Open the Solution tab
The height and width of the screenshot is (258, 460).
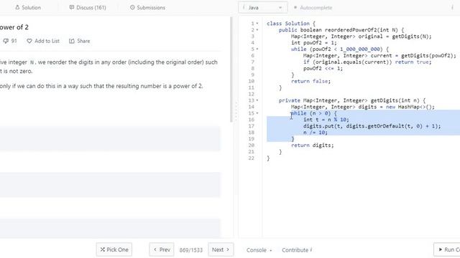pyautogui.click(x=28, y=8)
